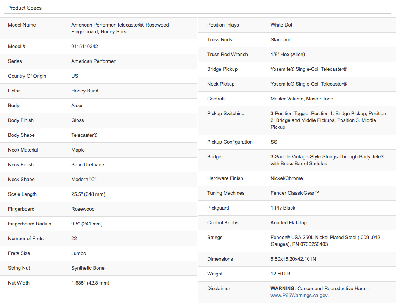The height and width of the screenshot is (305, 397).
Task: Click the Truss Rod Wrench value
Action: click(288, 55)
